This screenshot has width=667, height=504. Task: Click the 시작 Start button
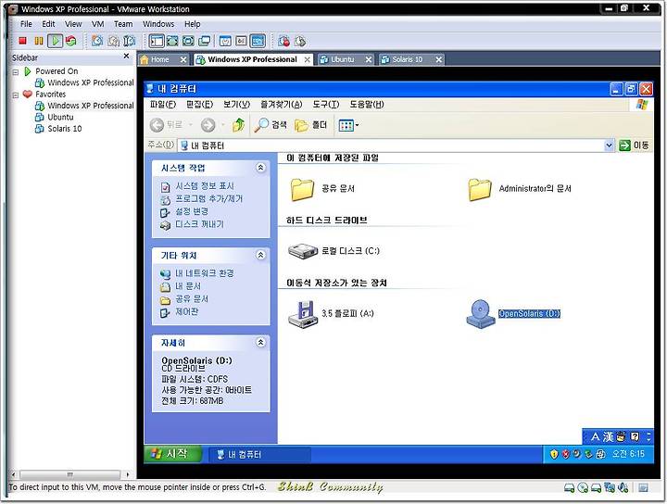coord(172,454)
